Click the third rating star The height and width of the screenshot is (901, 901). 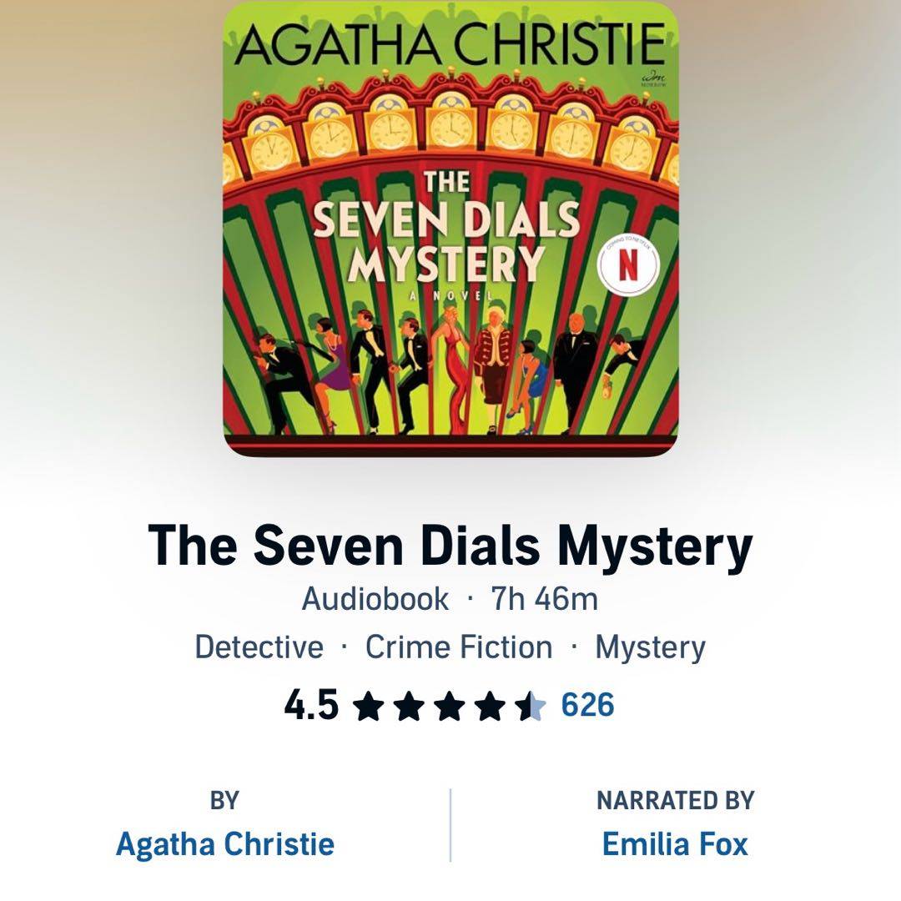(449, 707)
